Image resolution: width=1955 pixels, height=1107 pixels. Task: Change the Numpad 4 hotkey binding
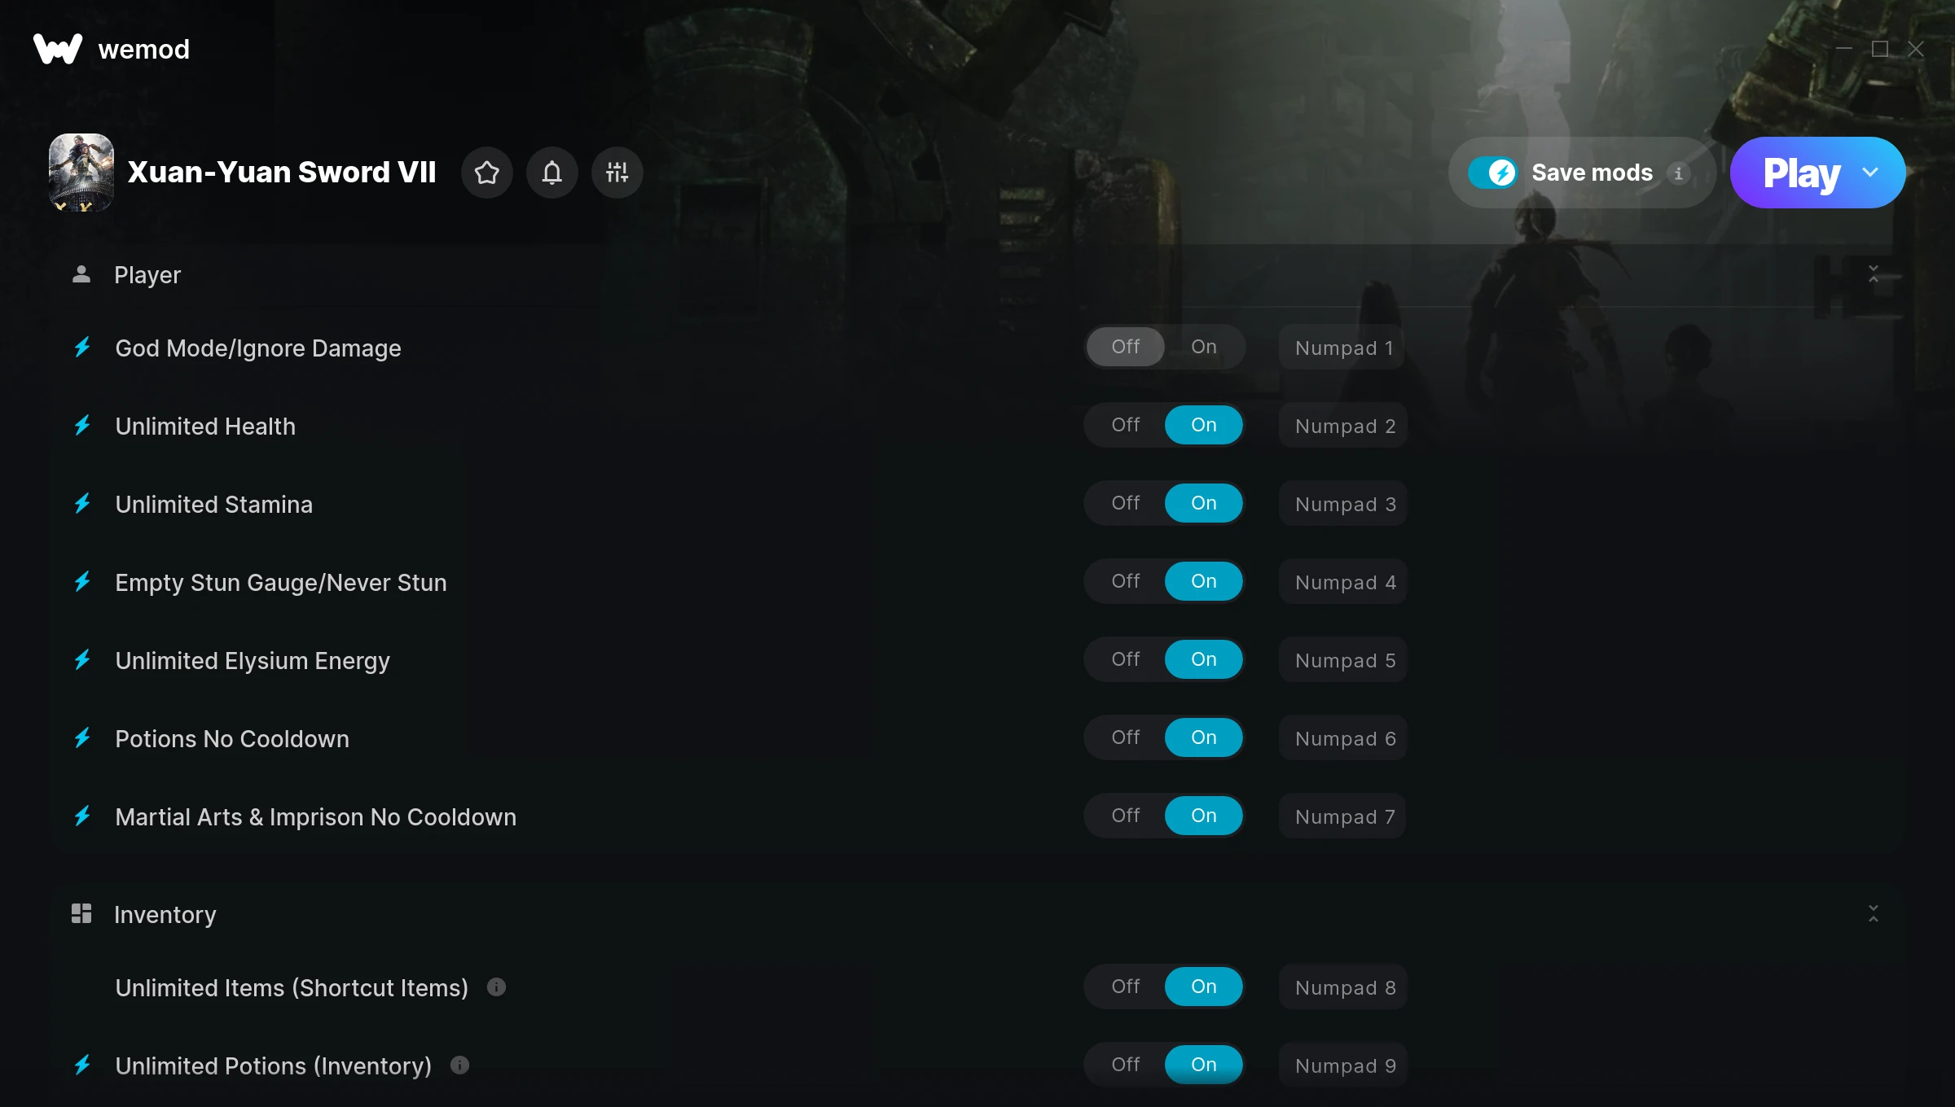click(1344, 583)
